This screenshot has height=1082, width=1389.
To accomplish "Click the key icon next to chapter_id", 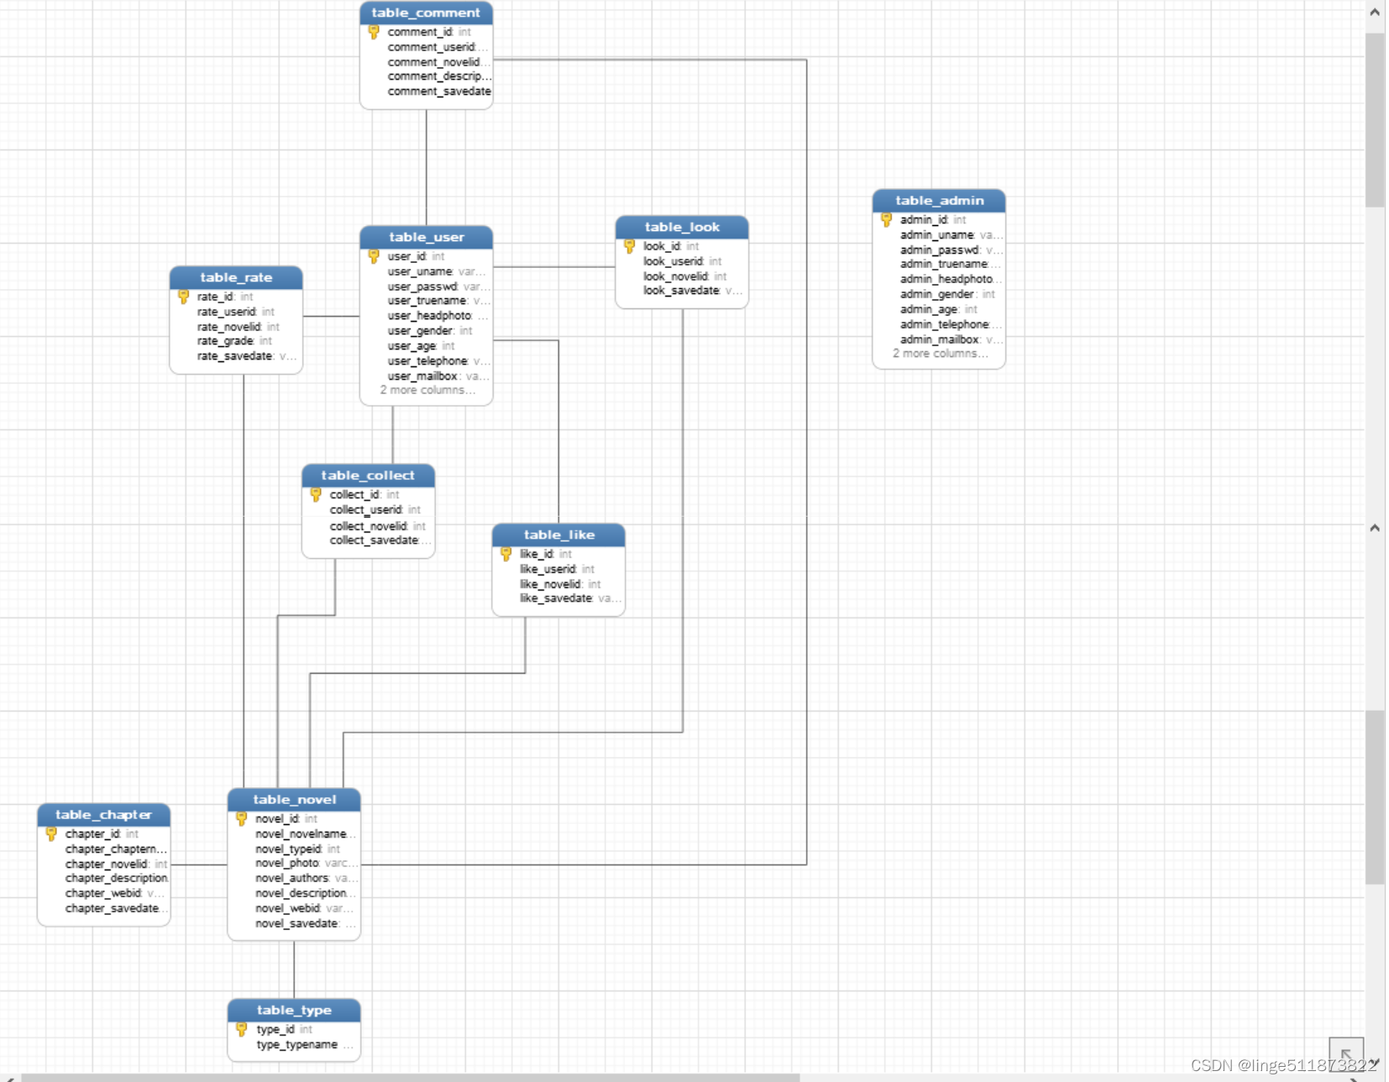I will click(51, 834).
